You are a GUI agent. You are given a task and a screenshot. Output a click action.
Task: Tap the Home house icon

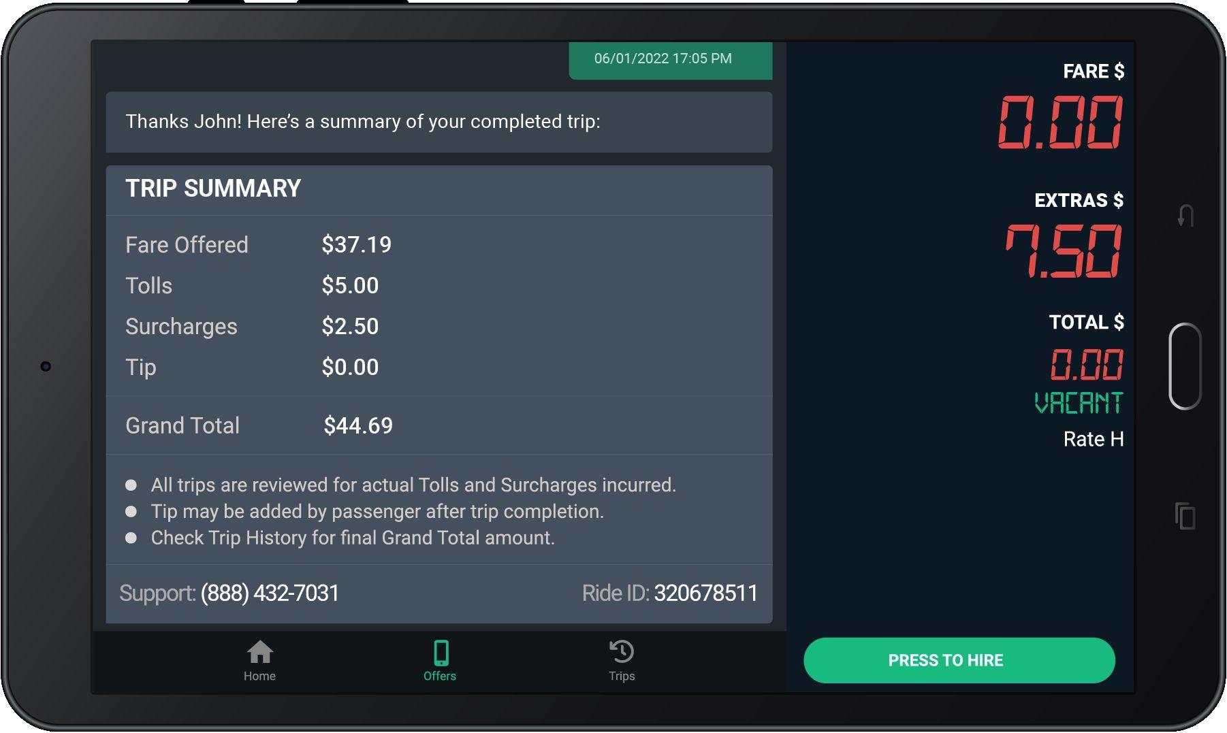[x=260, y=652]
